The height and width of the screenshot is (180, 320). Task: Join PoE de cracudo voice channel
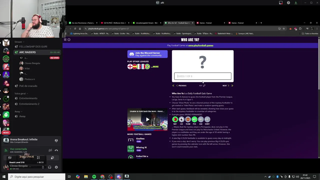click(37, 86)
